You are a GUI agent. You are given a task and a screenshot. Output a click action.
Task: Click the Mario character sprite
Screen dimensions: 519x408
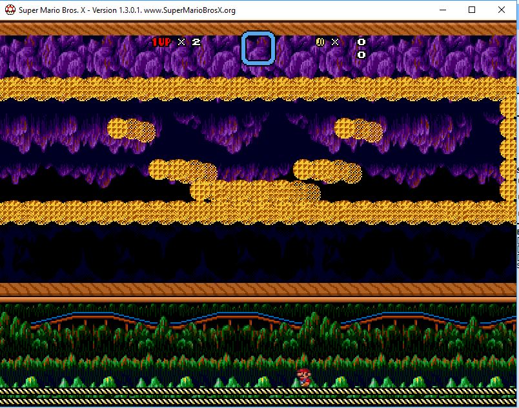(304, 377)
